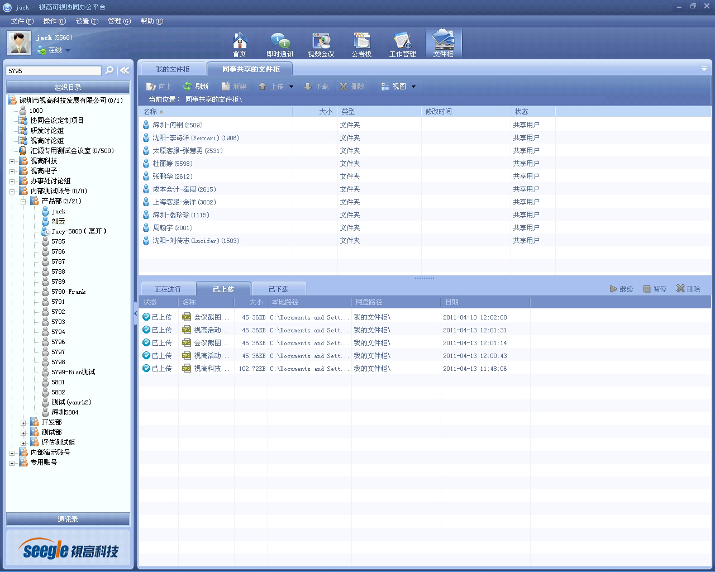Expand the 视高电子 tree node
The width and height of the screenshot is (715, 572).
12,171
